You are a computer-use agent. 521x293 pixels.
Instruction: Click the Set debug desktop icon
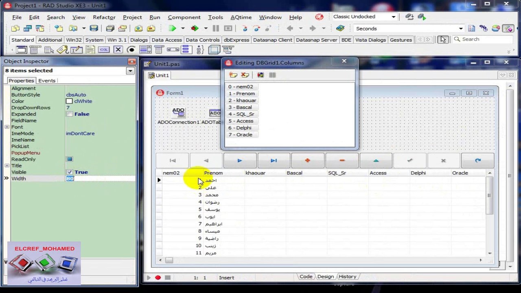[x=422, y=17]
